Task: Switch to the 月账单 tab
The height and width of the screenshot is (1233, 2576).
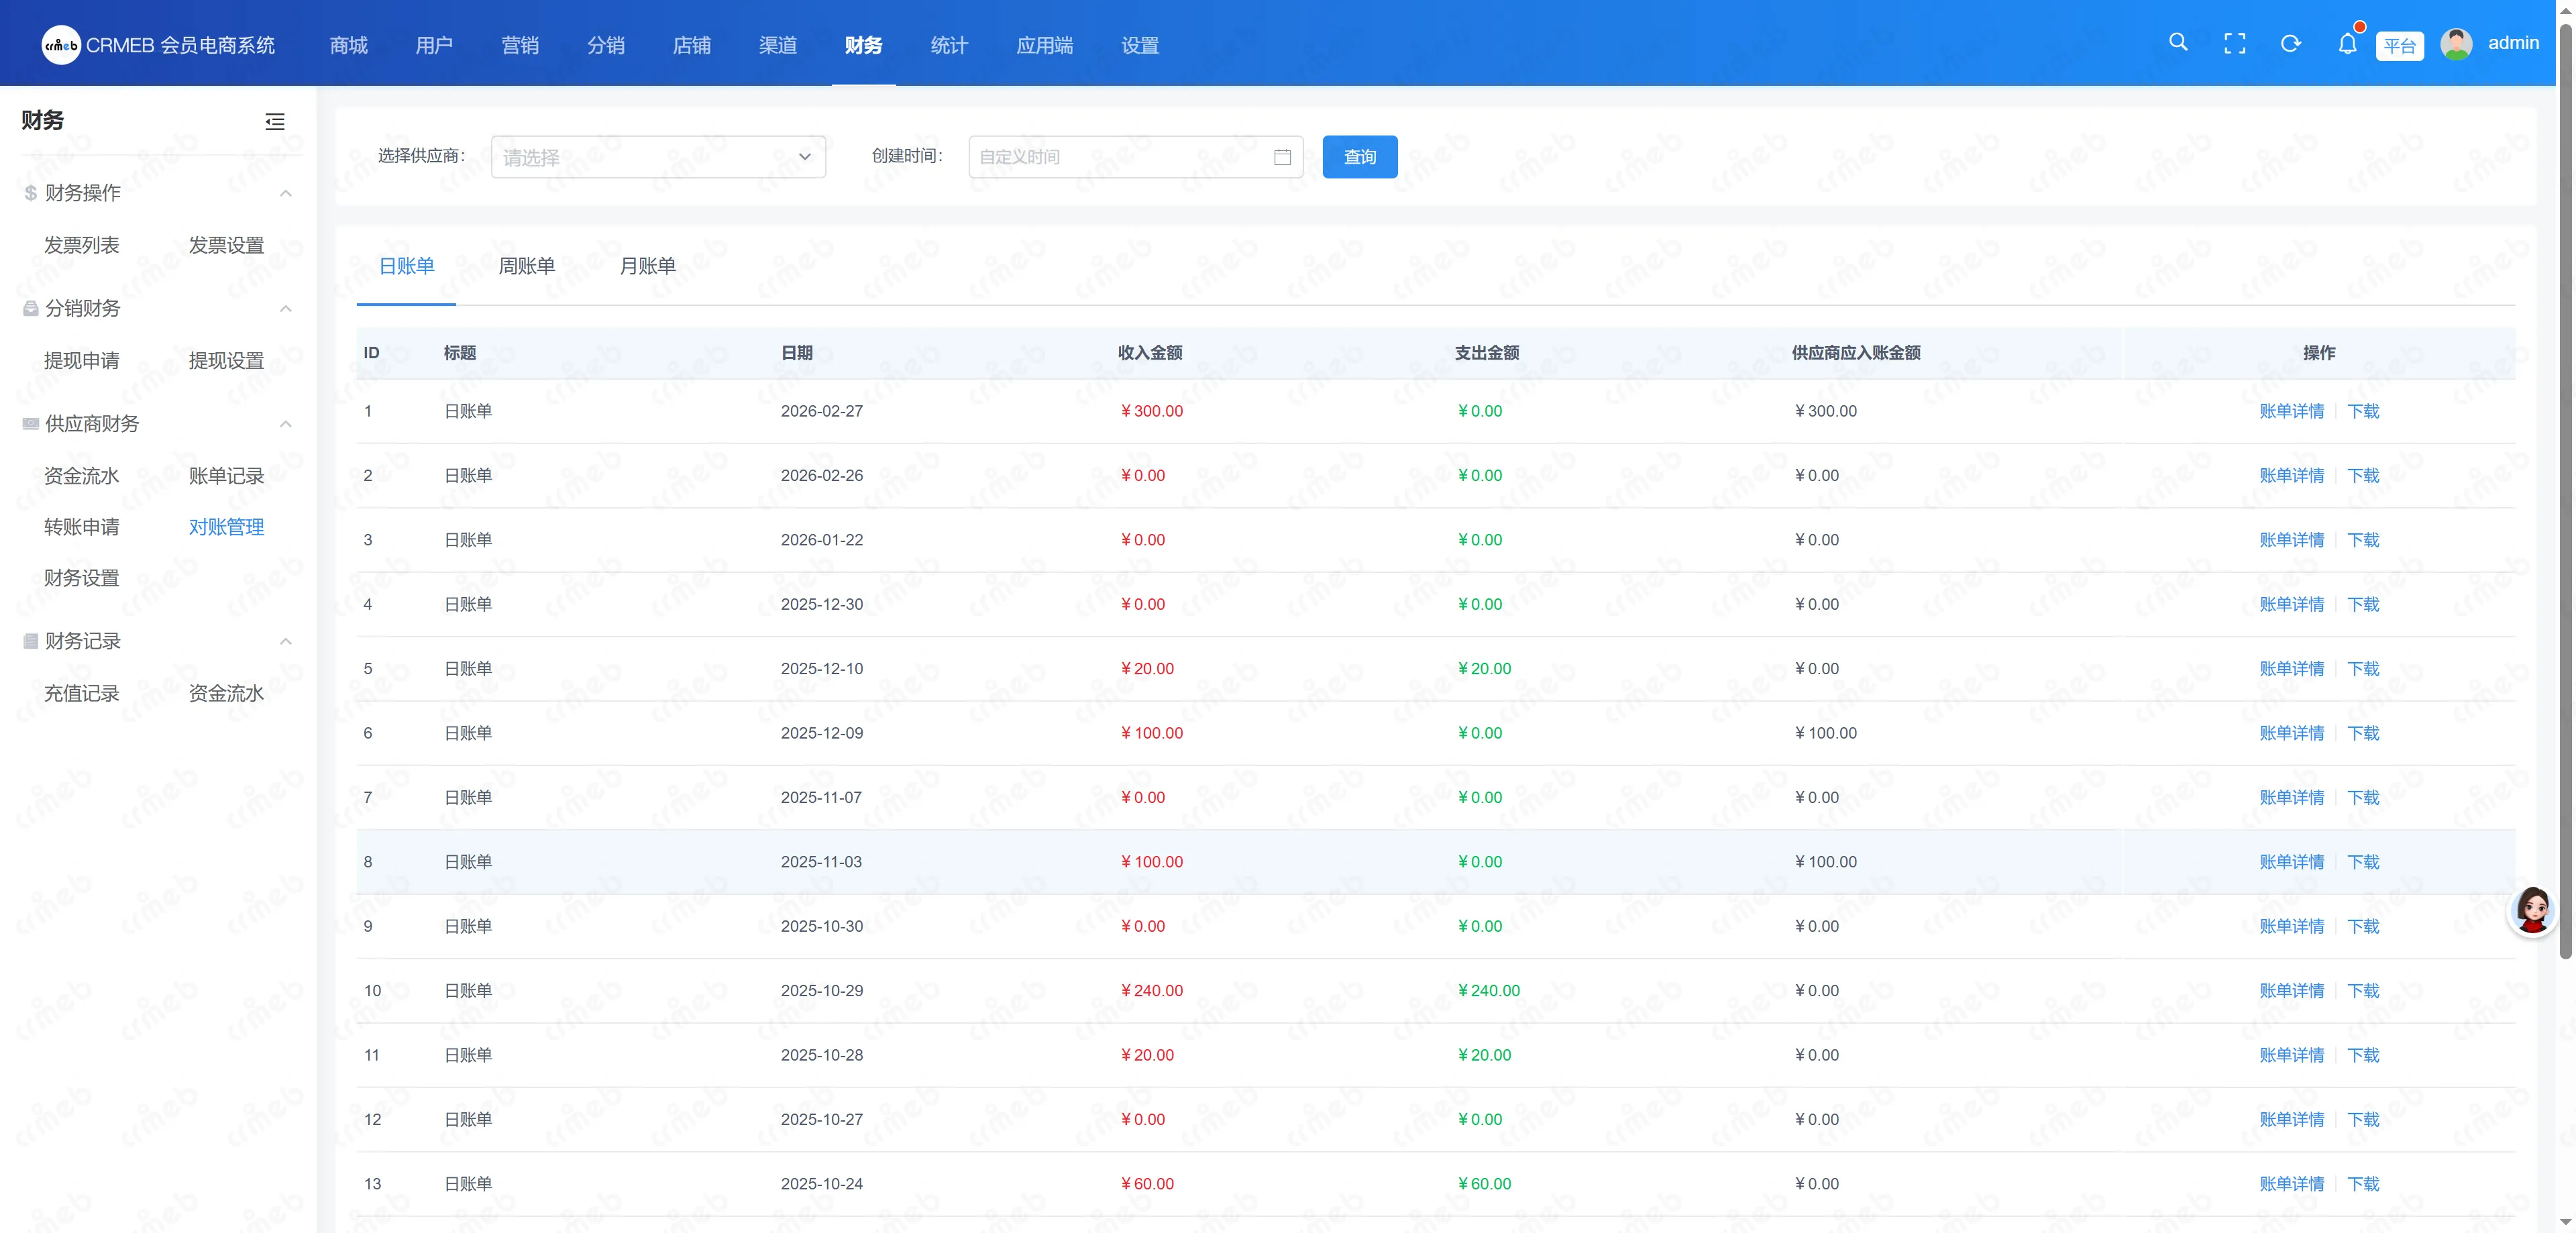Action: click(x=647, y=266)
